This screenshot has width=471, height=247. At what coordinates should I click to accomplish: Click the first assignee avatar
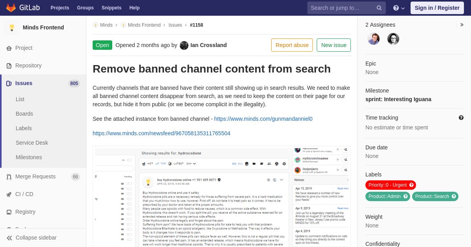373,39
